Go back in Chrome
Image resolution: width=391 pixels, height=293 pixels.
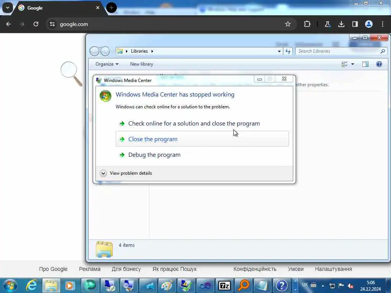tap(8, 24)
